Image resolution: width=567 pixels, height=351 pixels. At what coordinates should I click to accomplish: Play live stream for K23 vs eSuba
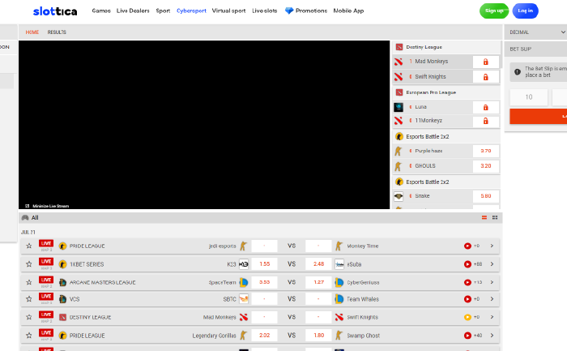click(467, 264)
